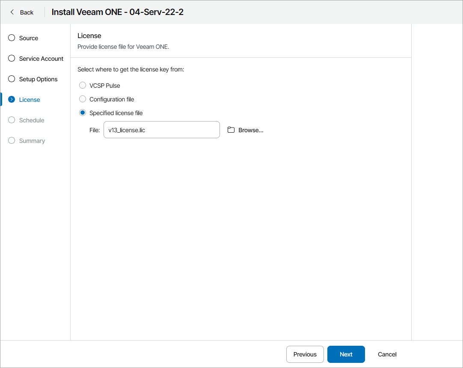
Task: Click the Schedule step circle icon
Action: coord(12,120)
